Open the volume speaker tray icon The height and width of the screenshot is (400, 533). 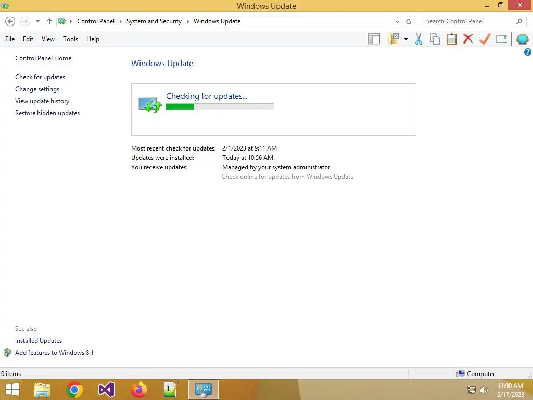(x=484, y=390)
